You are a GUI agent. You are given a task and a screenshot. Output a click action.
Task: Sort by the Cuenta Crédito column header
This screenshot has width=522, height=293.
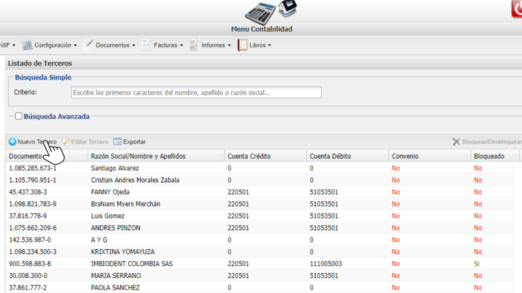point(266,156)
